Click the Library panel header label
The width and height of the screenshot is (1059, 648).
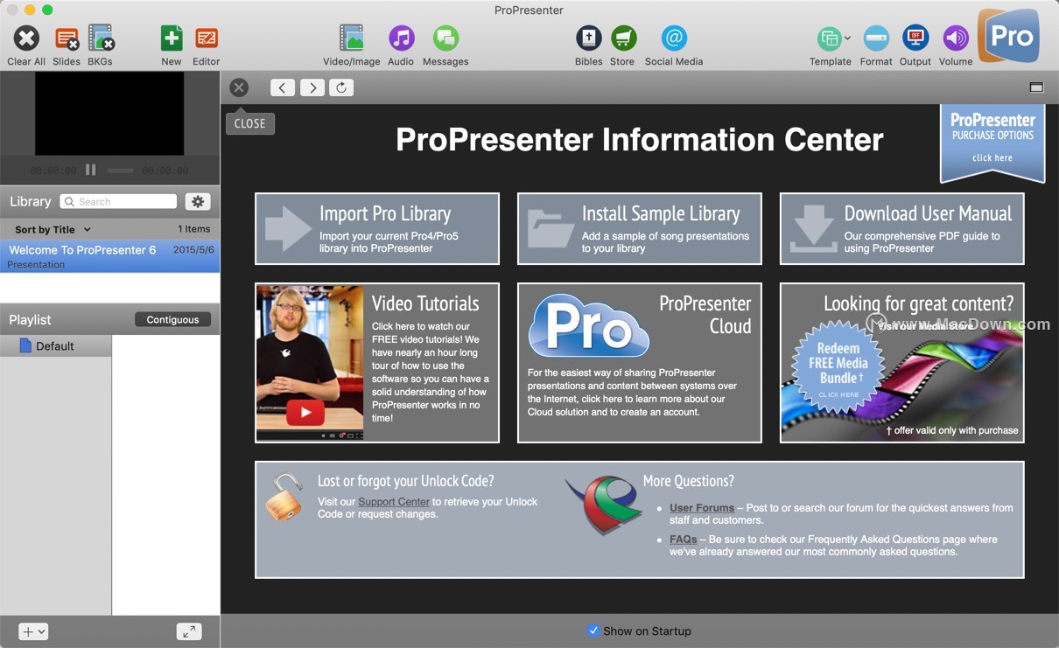pyautogui.click(x=31, y=201)
